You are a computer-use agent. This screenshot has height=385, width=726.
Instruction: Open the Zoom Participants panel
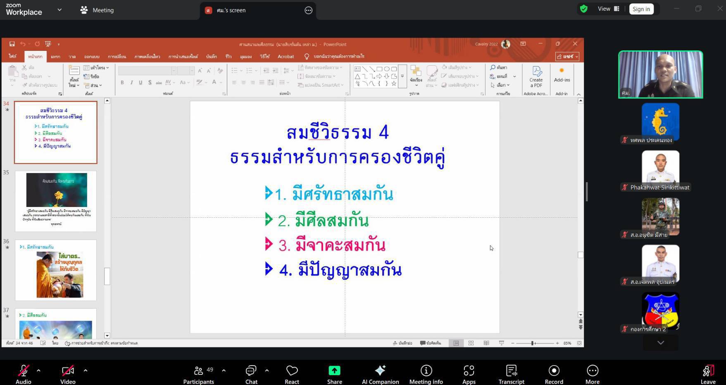[199, 374]
